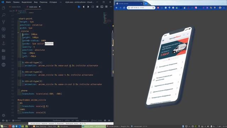
Task: Show errors and warnings in status bar
Action: (x=6, y=121)
